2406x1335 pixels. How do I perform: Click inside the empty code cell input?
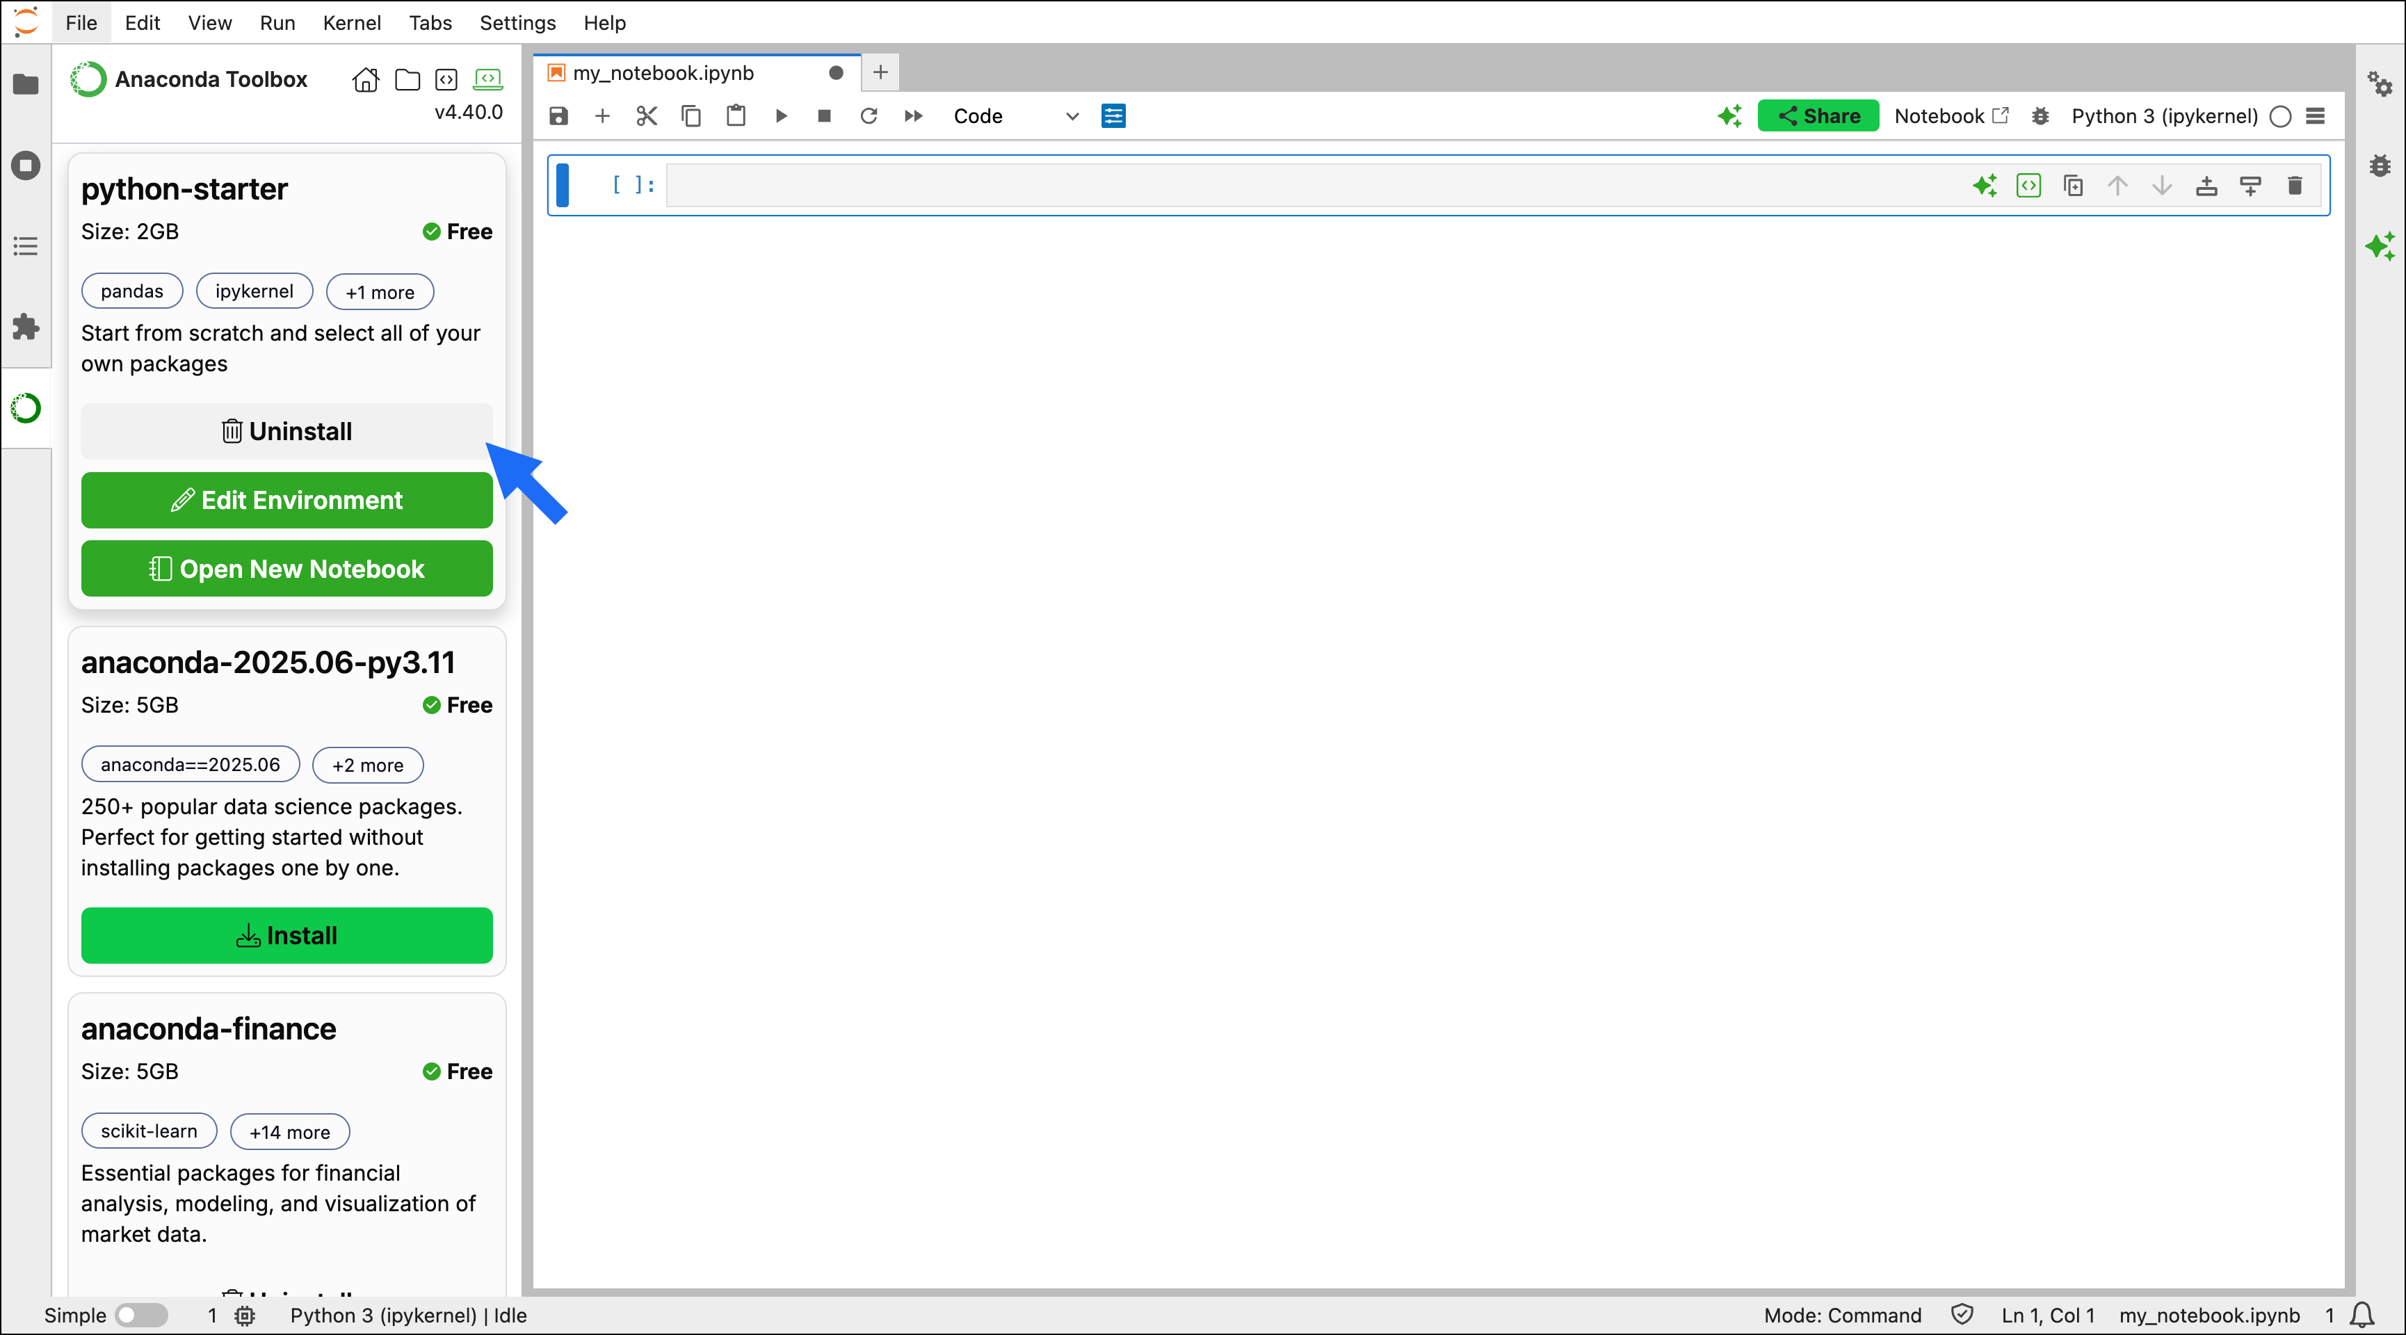(1307, 185)
